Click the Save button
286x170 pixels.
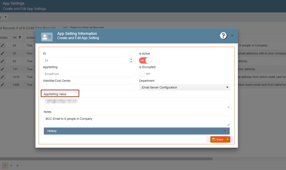(218, 140)
